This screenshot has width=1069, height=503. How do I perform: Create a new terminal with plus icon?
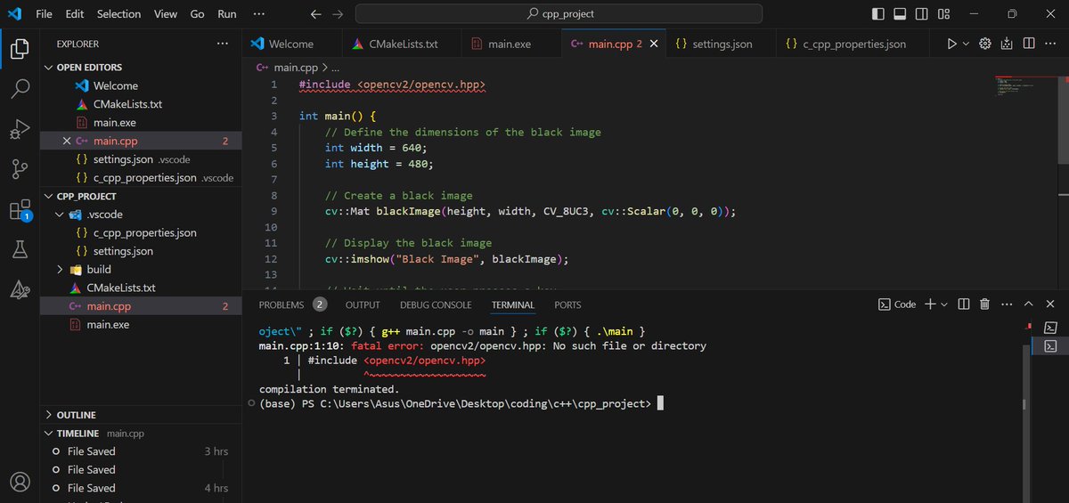(x=929, y=304)
